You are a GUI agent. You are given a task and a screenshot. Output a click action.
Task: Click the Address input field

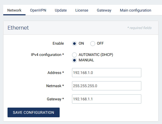(x=107, y=73)
